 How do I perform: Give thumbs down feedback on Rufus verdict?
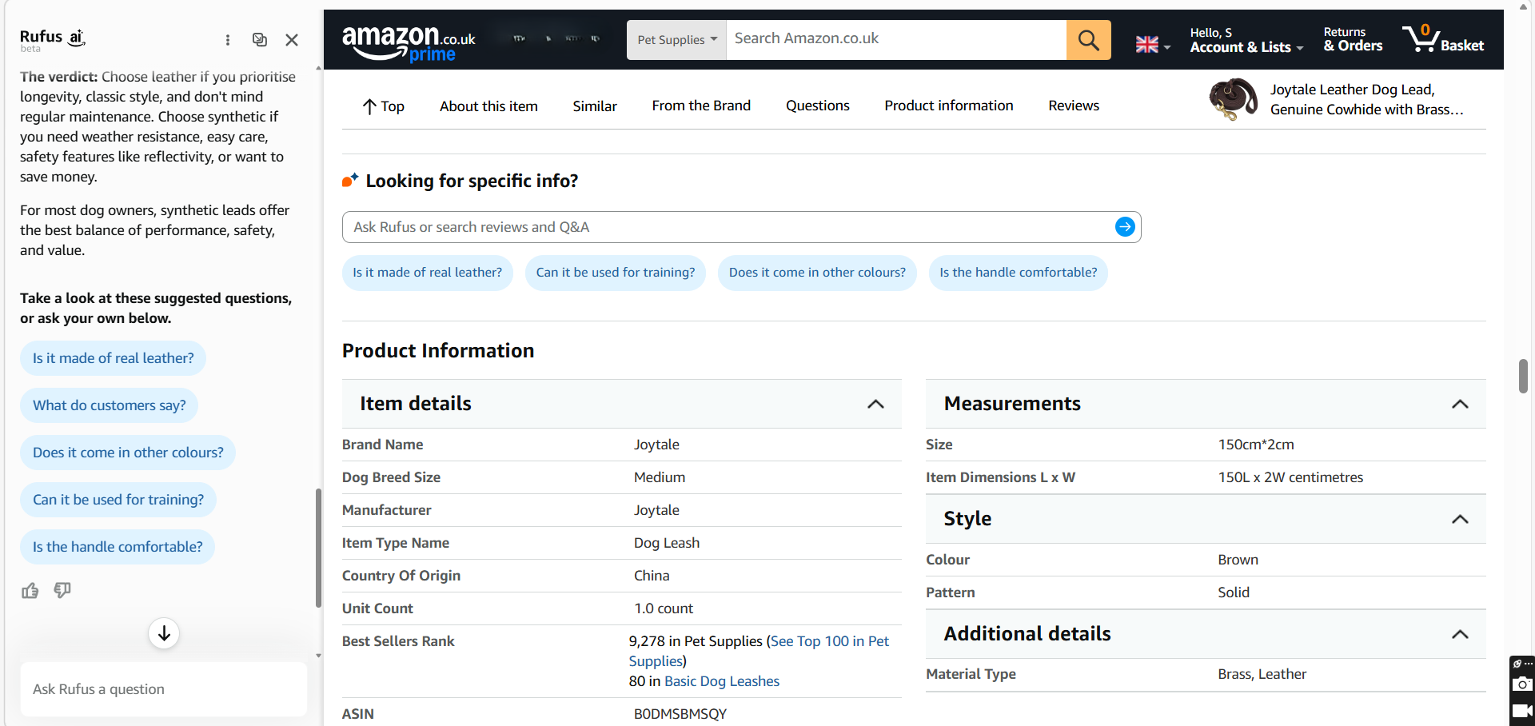[x=62, y=591]
